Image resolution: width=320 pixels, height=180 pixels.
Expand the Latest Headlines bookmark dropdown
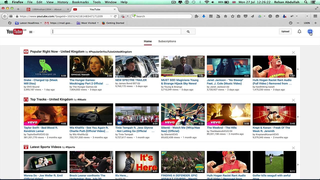point(41,23)
